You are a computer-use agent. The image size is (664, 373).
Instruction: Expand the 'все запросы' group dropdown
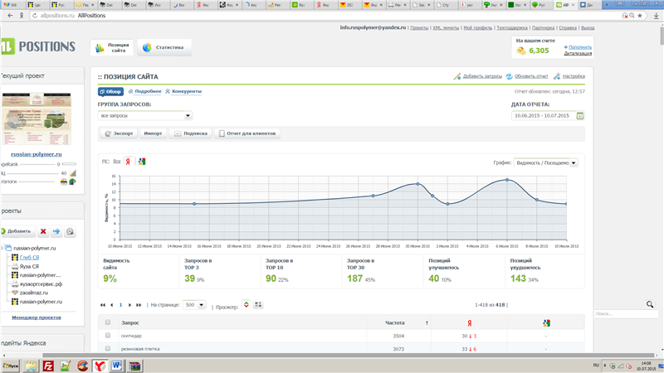145,116
